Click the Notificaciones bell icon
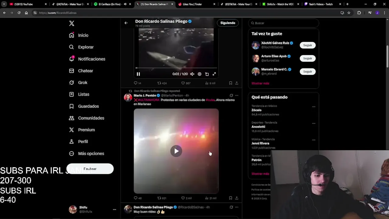Image resolution: width=389 pixels, height=219 pixels. coord(71,59)
